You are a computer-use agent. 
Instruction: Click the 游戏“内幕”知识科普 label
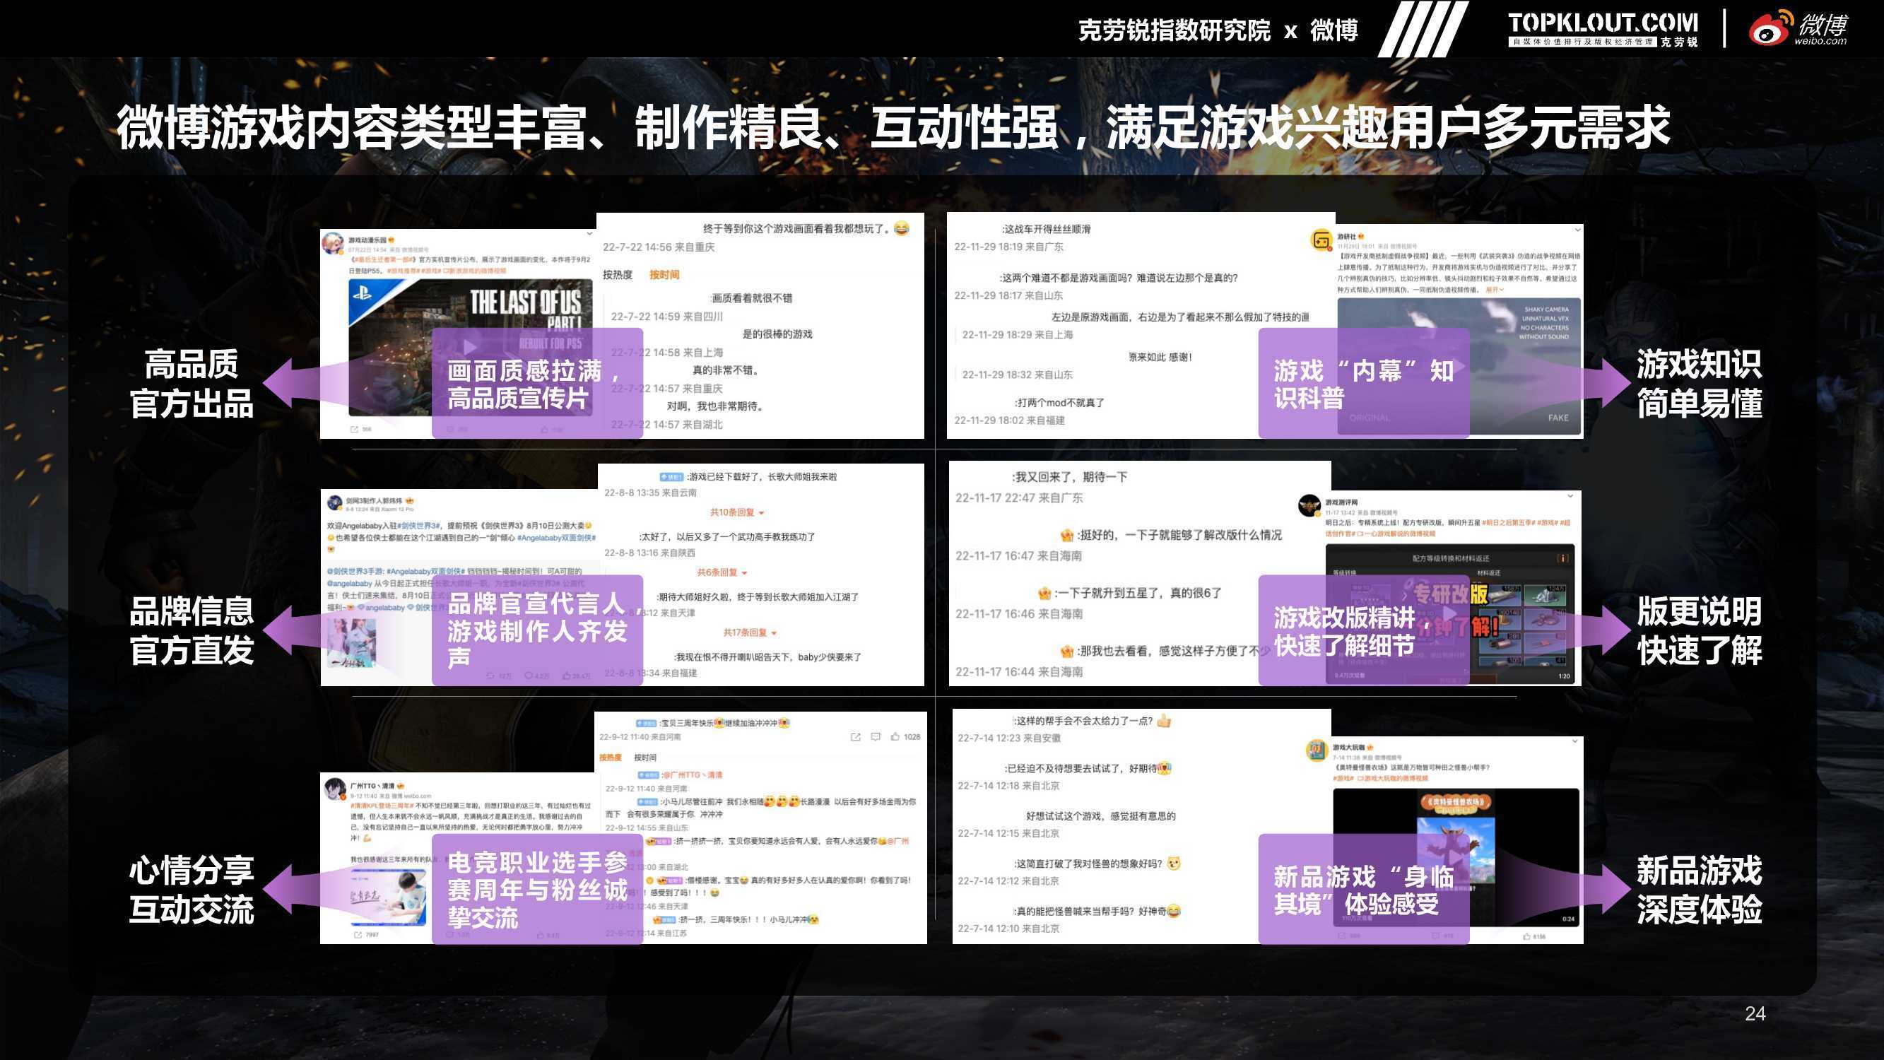(1363, 384)
